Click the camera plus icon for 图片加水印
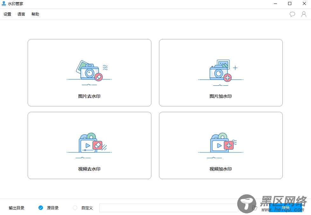The width and height of the screenshot is (311, 215). pos(221,73)
